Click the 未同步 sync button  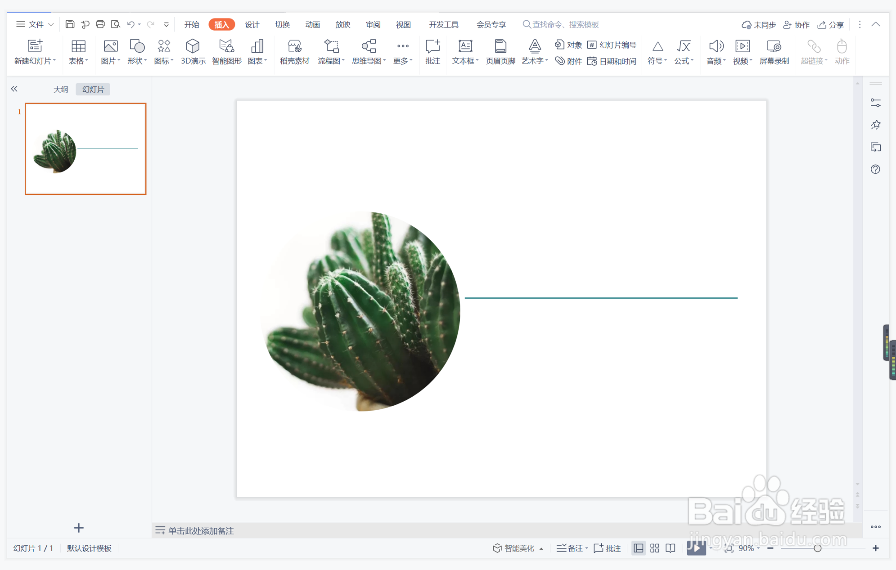coord(759,25)
